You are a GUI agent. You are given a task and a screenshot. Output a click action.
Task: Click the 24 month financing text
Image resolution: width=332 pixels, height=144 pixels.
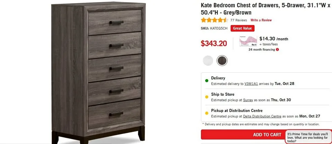(x=262, y=50)
